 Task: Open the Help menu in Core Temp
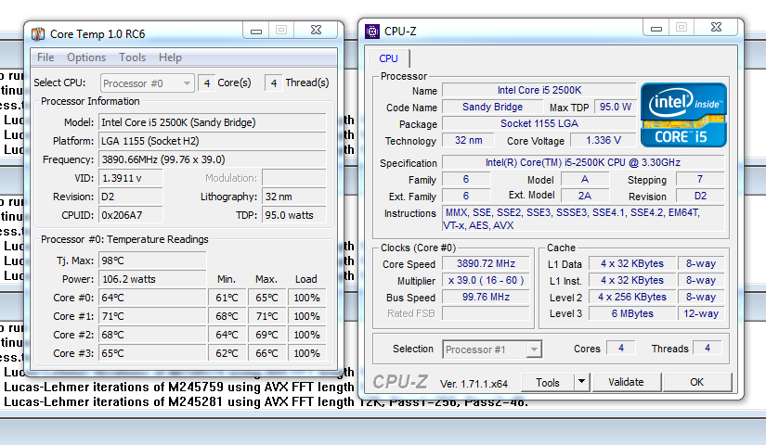point(170,57)
